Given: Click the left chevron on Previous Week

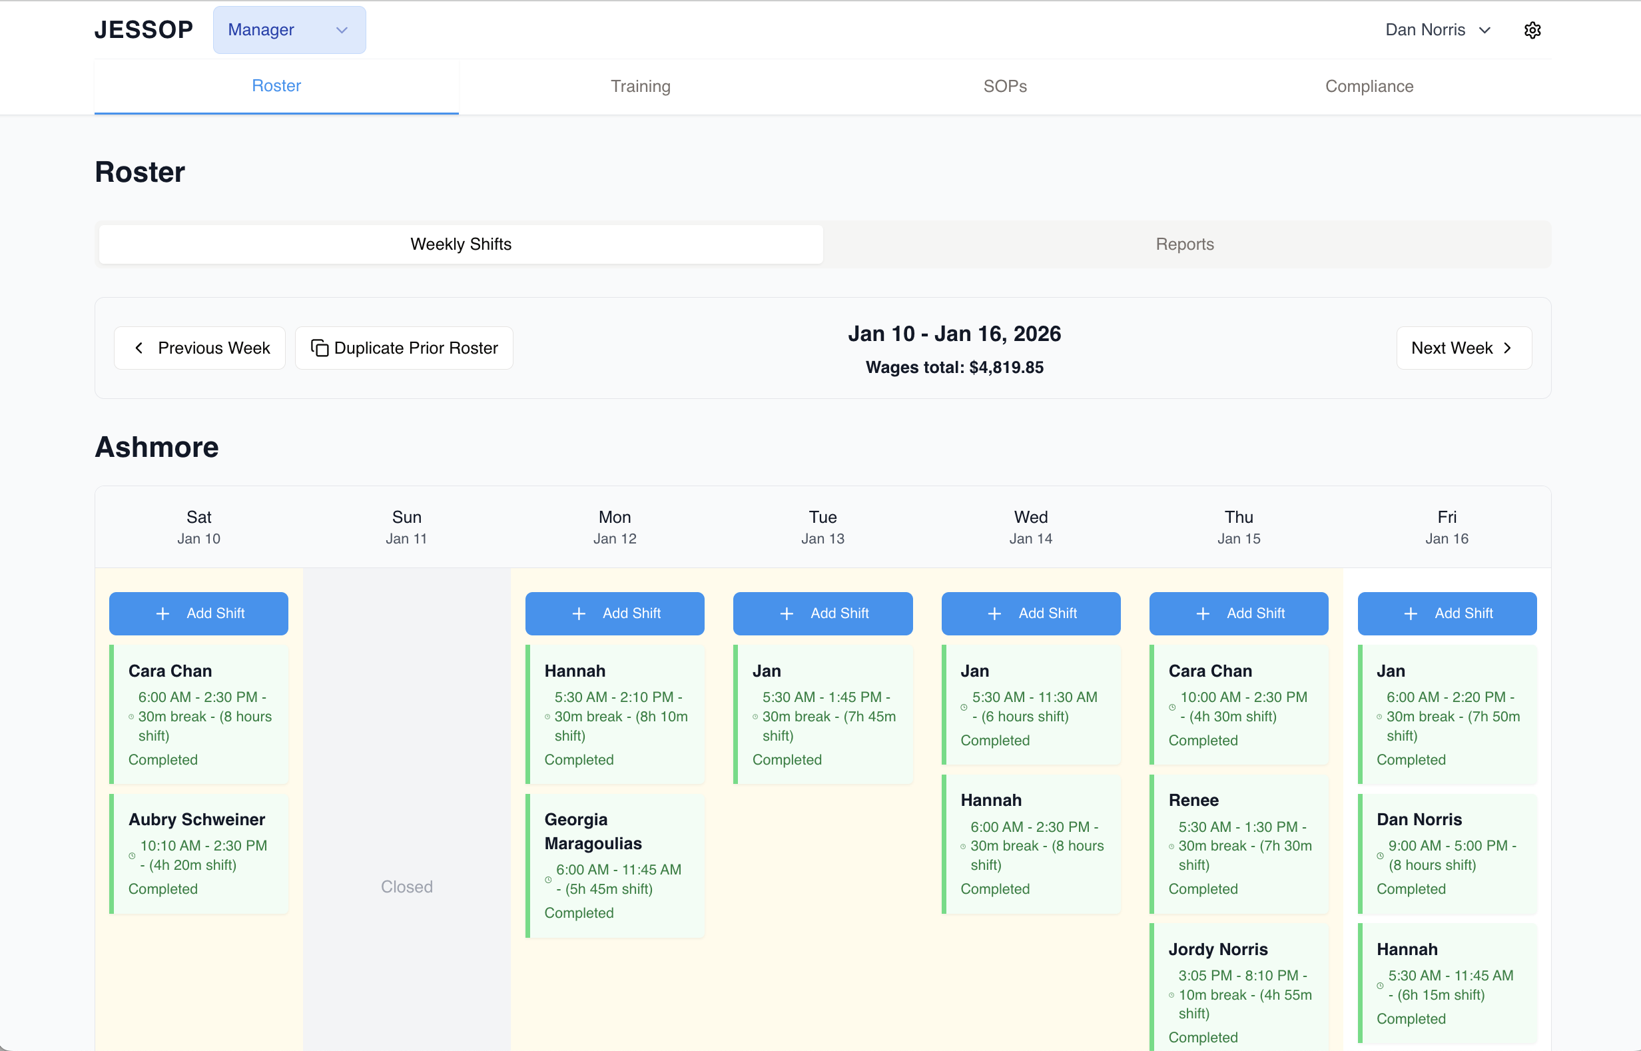Looking at the screenshot, I should (139, 348).
